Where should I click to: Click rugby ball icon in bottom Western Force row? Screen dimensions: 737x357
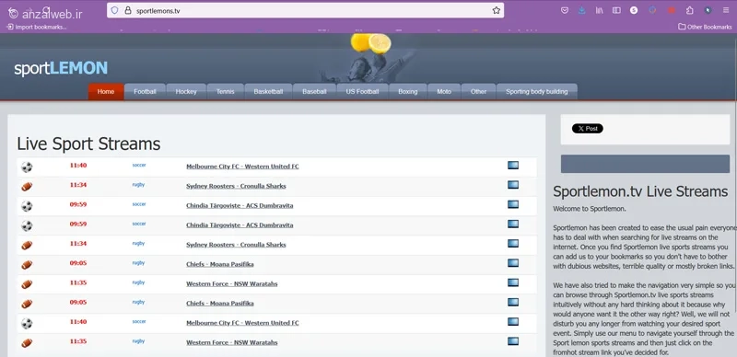27,343
